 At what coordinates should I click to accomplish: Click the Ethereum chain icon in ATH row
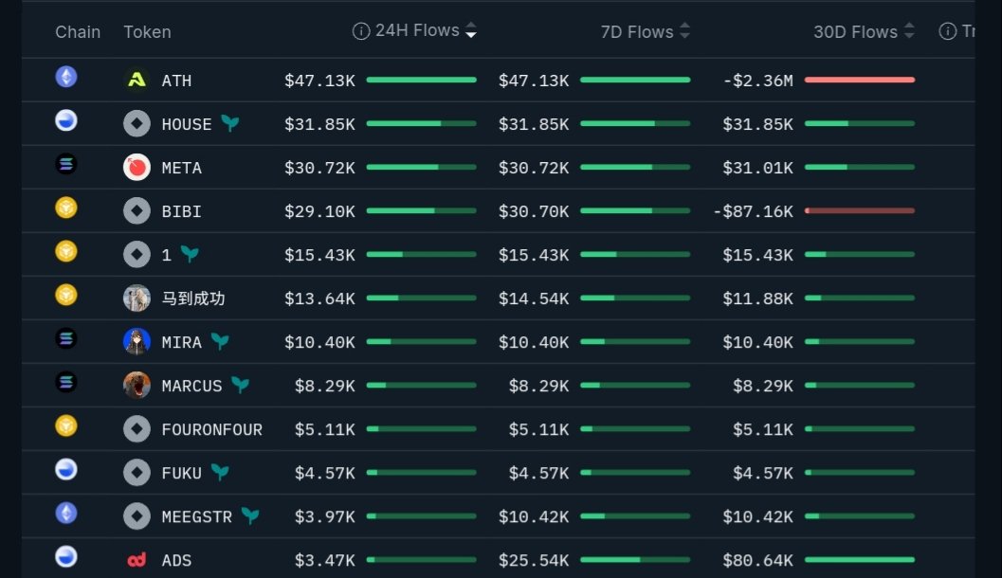pyautogui.click(x=66, y=77)
